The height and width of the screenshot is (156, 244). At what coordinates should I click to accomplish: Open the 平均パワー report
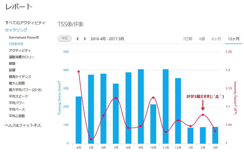17,103
